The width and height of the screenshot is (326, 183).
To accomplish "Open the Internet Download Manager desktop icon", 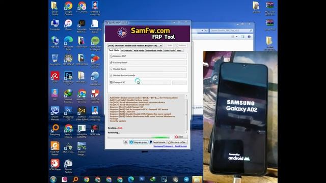I will (68, 96).
